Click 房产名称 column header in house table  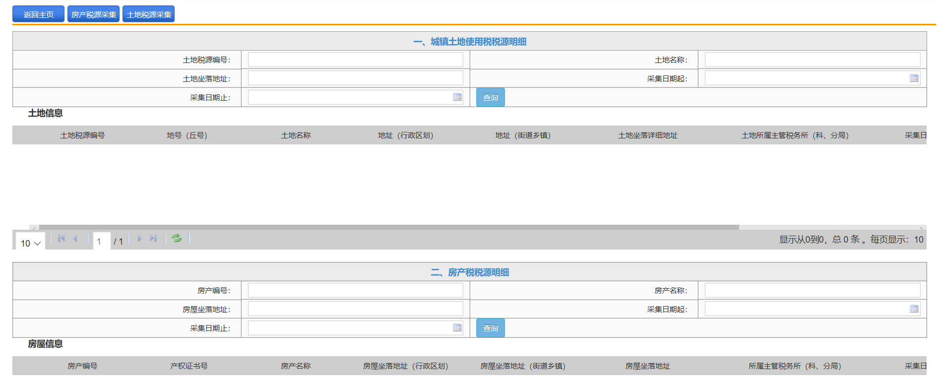[x=296, y=366]
